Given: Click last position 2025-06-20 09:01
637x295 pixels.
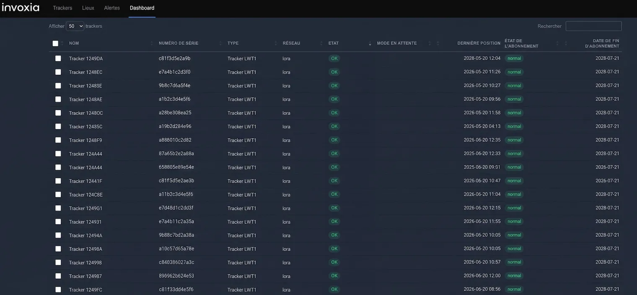Looking at the screenshot, I should 482,167.
